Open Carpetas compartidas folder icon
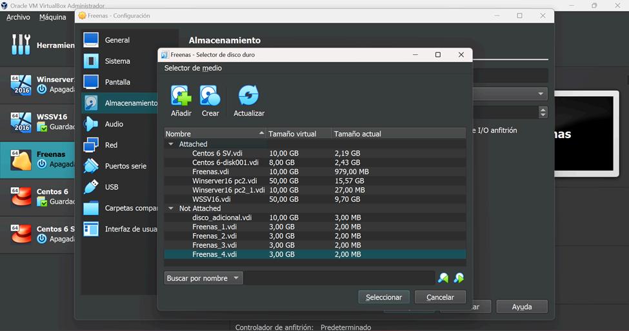The image size is (629, 331). coord(91,208)
